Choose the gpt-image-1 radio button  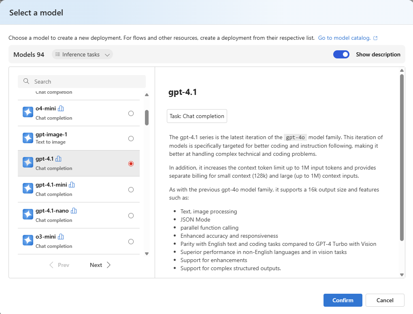131,139
